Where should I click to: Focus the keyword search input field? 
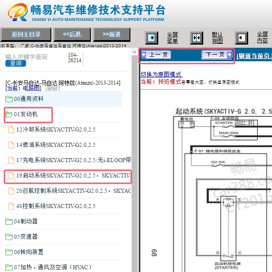[x=35, y=57]
